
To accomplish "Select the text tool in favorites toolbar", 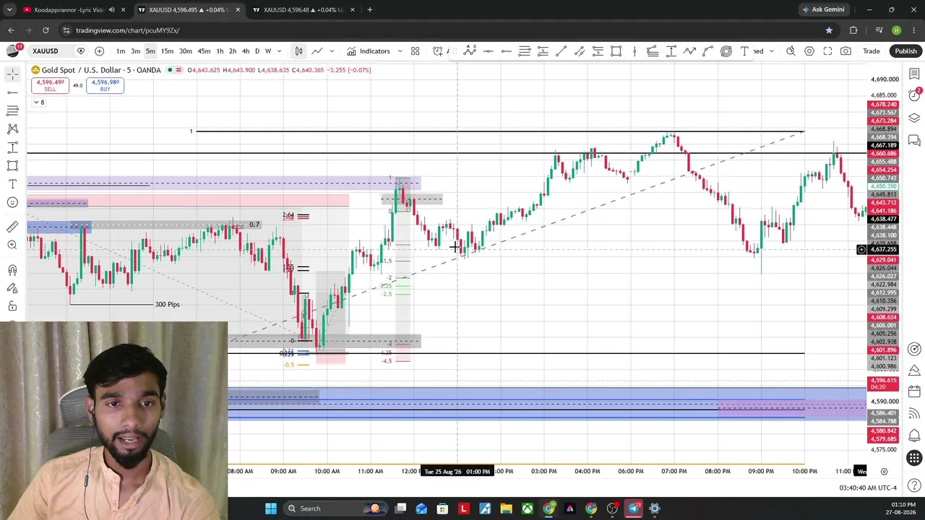I will [x=744, y=51].
